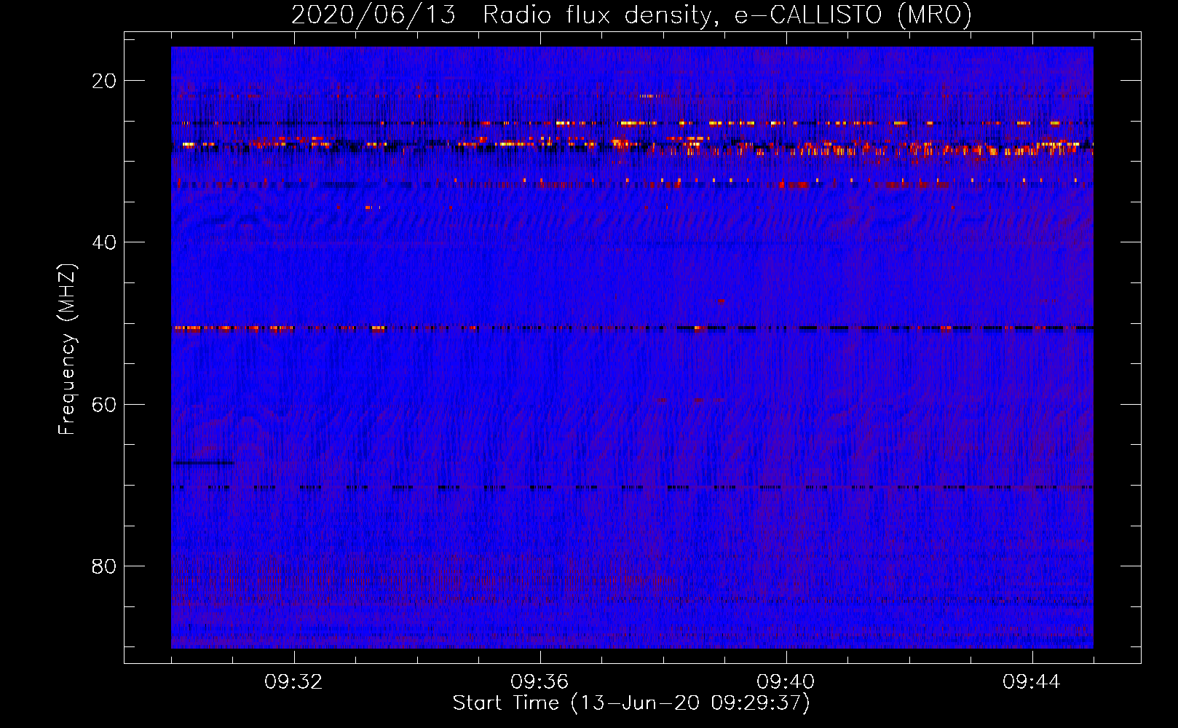Select the 80 MHz frequency tick label
The height and width of the screenshot is (728, 1178).
(x=105, y=566)
